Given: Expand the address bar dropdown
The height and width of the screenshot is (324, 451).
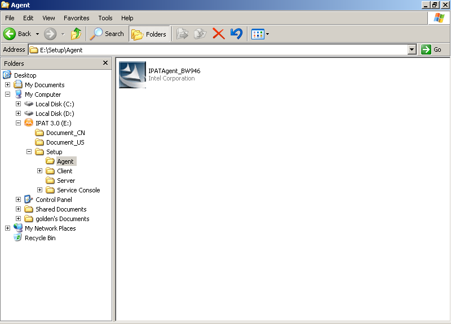Looking at the screenshot, I should [412, 49].
